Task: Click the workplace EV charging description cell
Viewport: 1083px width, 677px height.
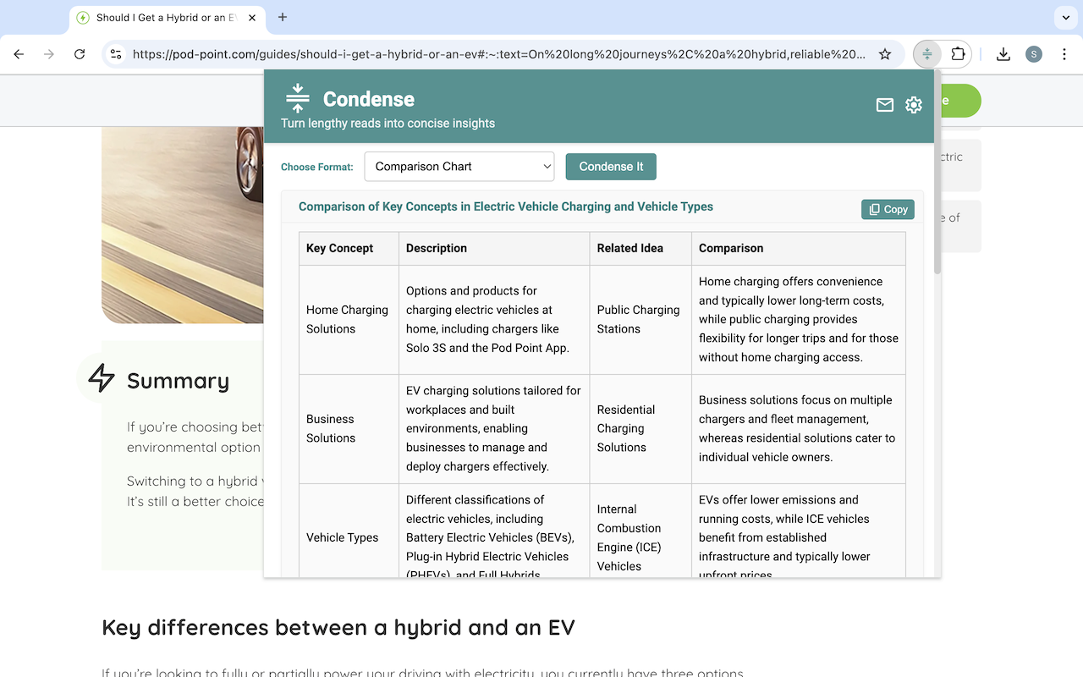Action: click(494, 429)
